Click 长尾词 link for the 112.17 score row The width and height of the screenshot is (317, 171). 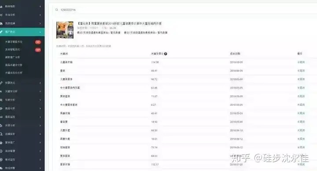coord(301,164)
